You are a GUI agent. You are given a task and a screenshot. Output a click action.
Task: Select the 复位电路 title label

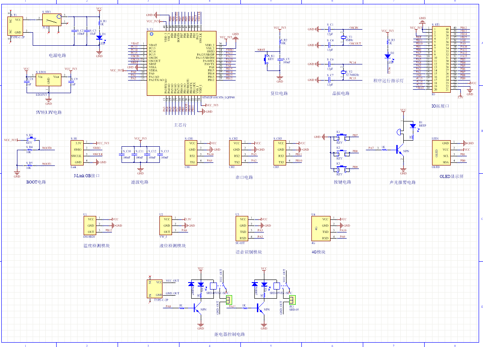279,93
